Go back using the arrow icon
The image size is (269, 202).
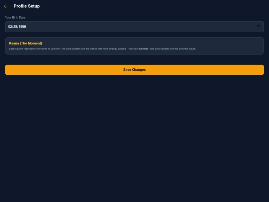pos(6,6)
